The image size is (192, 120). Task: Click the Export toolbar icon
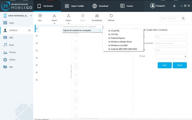69,16
